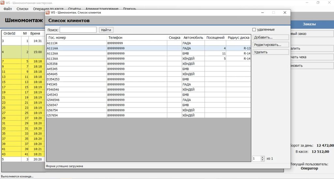This screenshot has height=179, width=334.
Task: Open the Операции по кассе menu
Action: [x=48, y=9]
